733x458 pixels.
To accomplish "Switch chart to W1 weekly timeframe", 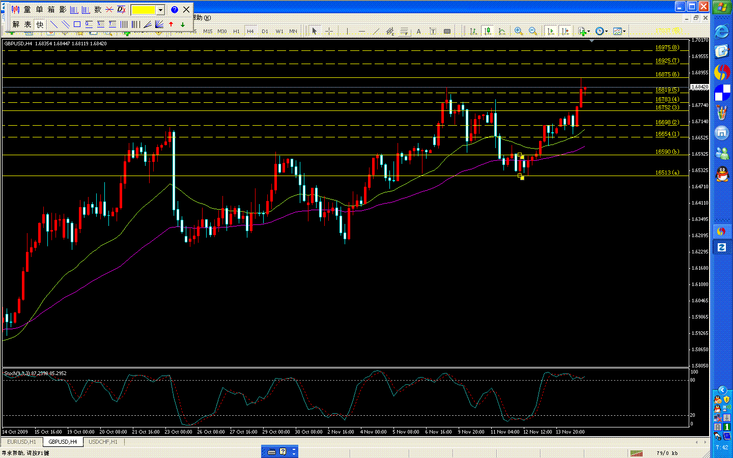I will (279, 32).
